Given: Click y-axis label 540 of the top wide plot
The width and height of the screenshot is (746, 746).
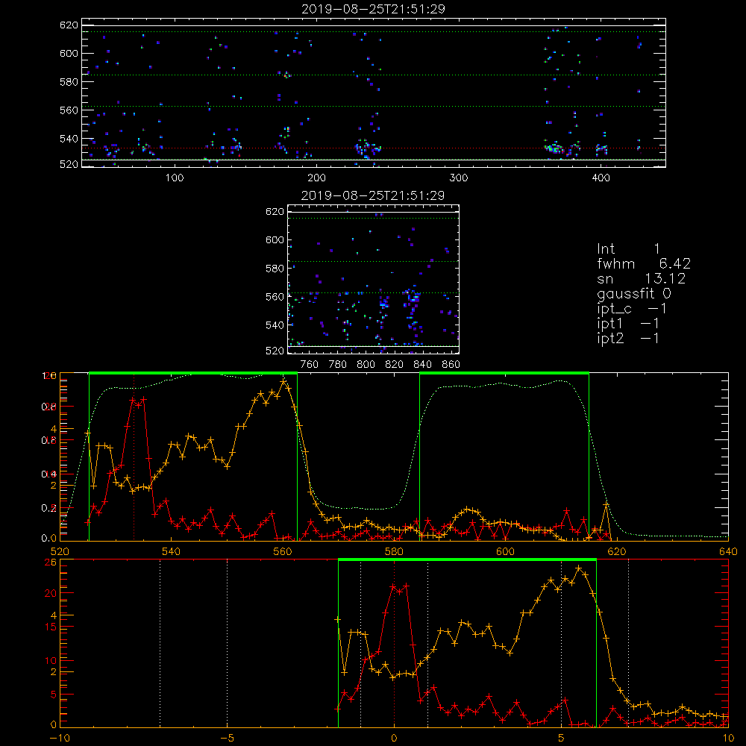Looking at the screenshot, I should 69,139.
